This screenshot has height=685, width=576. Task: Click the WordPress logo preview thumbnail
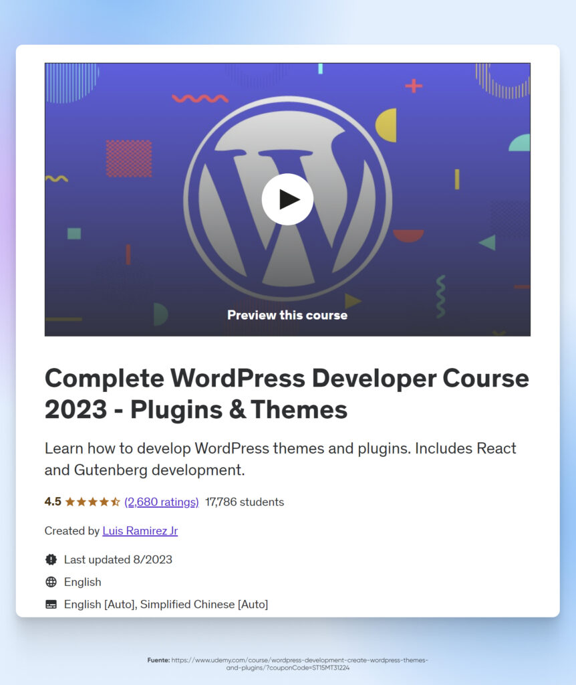[287, 199]
